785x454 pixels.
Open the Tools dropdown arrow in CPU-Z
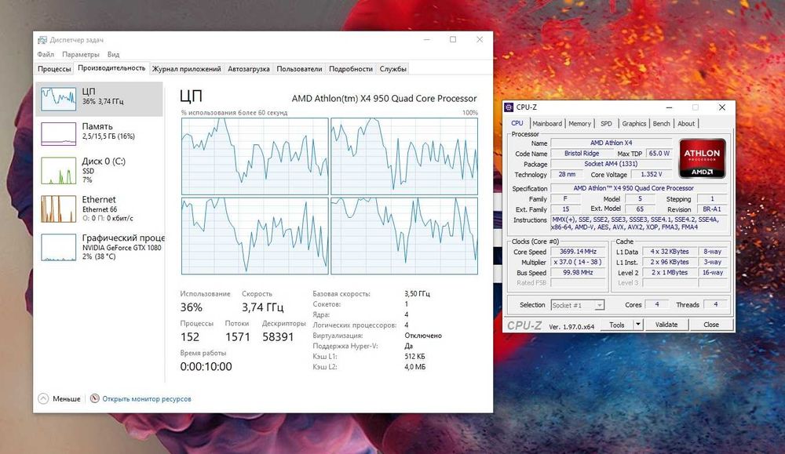pos(637,325)
